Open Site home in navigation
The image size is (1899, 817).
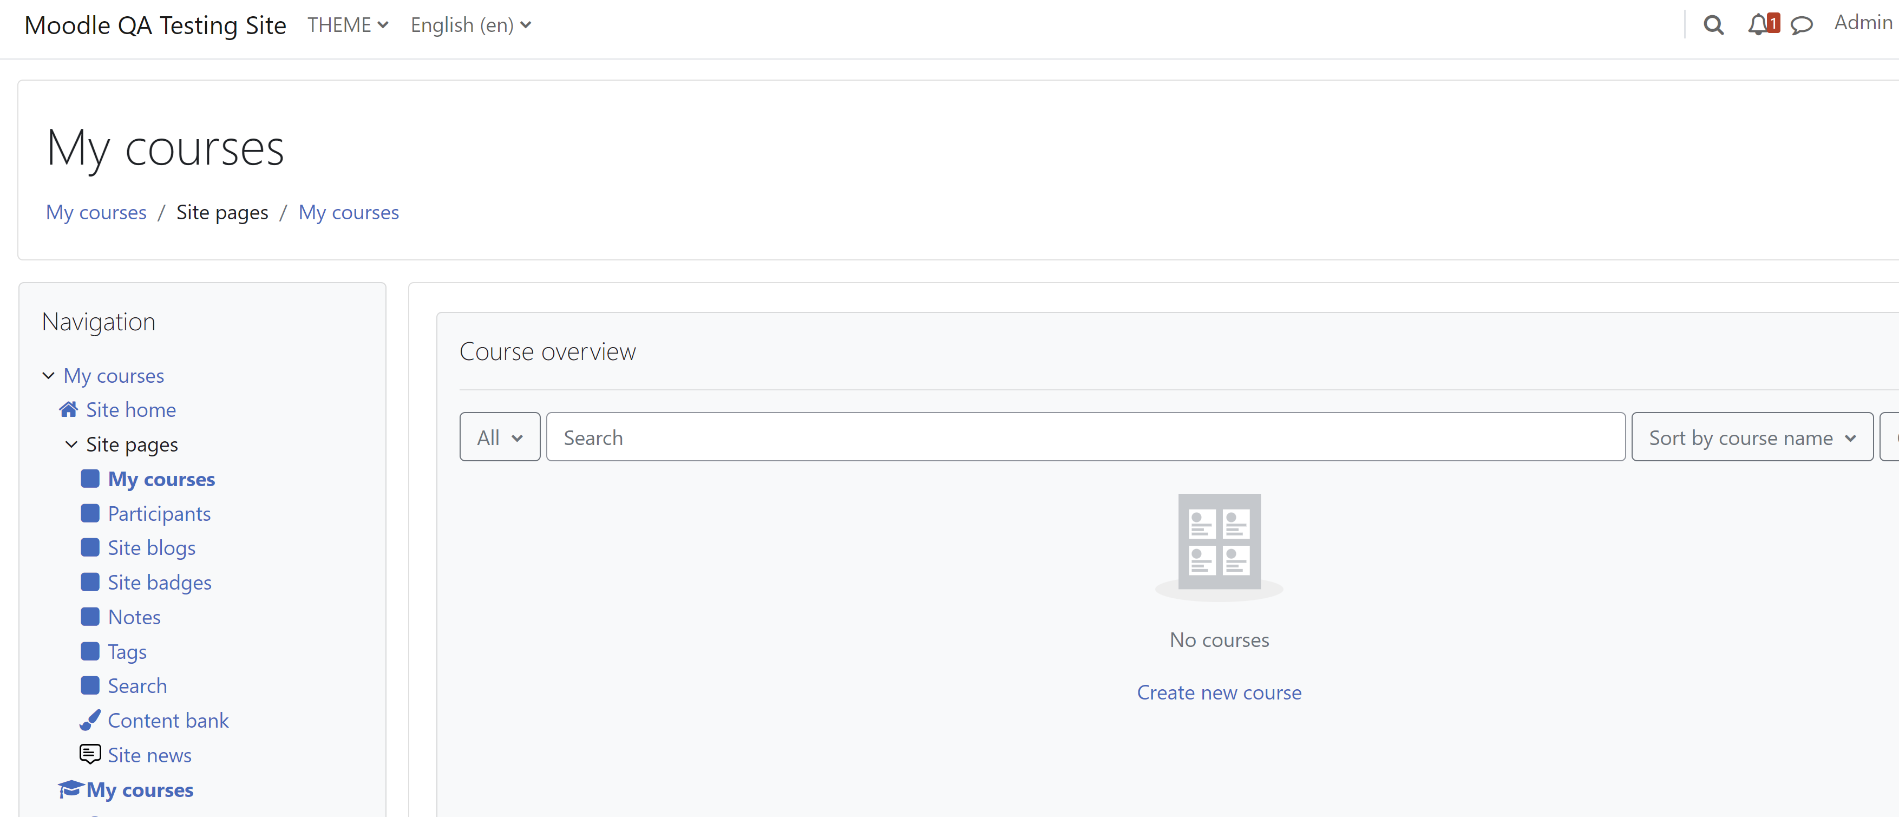click(131, 409)
